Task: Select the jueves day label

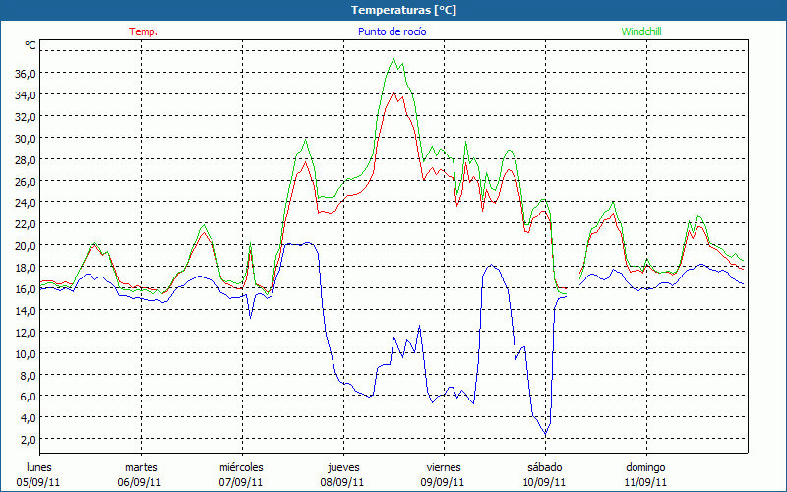Action: 342,467
